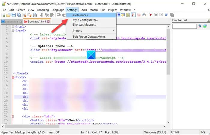Click the horizontal scrollbar left arrow
Viewport: 210px width, 135px height.
pos(3,126)
